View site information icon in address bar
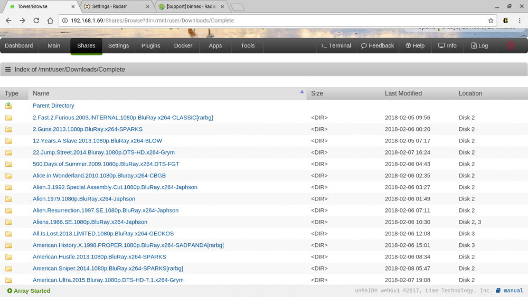 [x=64, y=21]
